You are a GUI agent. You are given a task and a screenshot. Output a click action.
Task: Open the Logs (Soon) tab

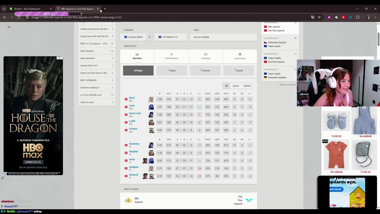240,56
